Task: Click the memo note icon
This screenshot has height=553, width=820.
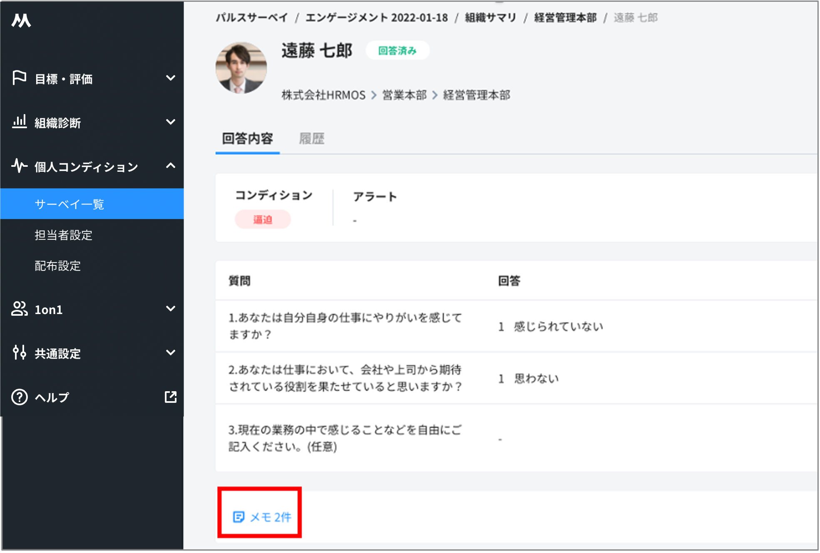Action: pos(239,517)
